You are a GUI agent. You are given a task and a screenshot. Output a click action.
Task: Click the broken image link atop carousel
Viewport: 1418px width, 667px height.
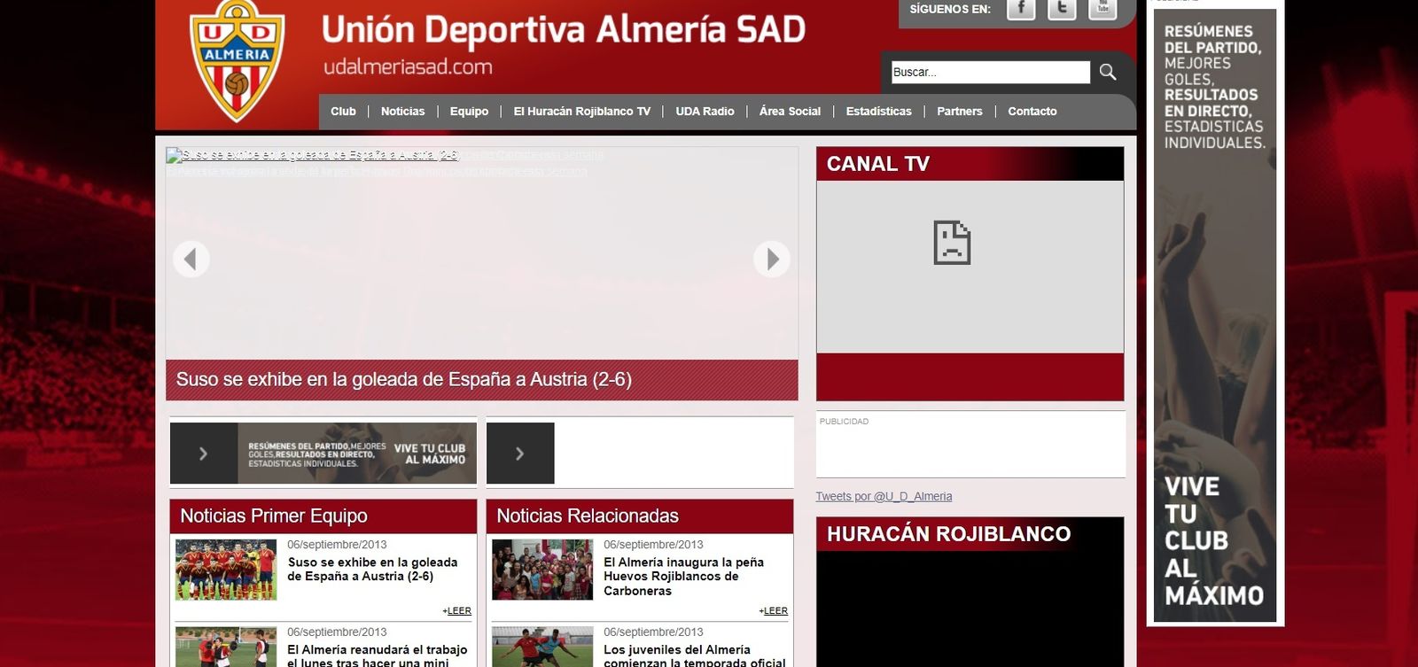point(312,155)
